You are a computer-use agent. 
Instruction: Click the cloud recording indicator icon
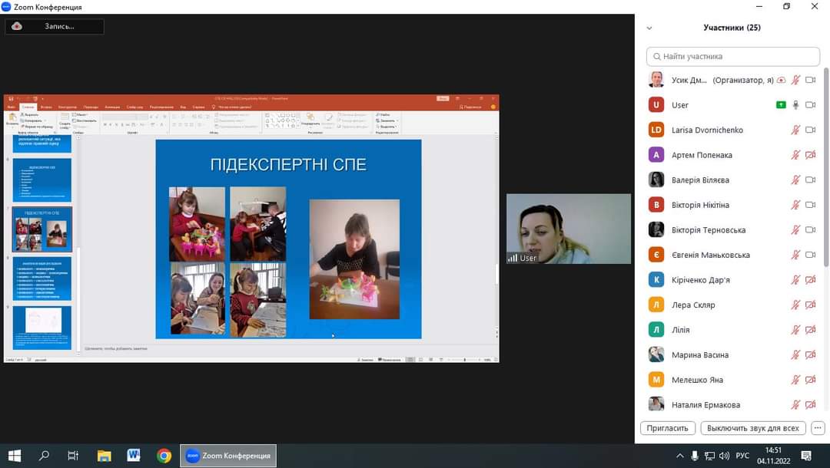(17, 26)
